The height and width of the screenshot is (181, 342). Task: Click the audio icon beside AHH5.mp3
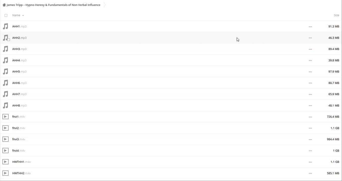(x=5, y=72)
